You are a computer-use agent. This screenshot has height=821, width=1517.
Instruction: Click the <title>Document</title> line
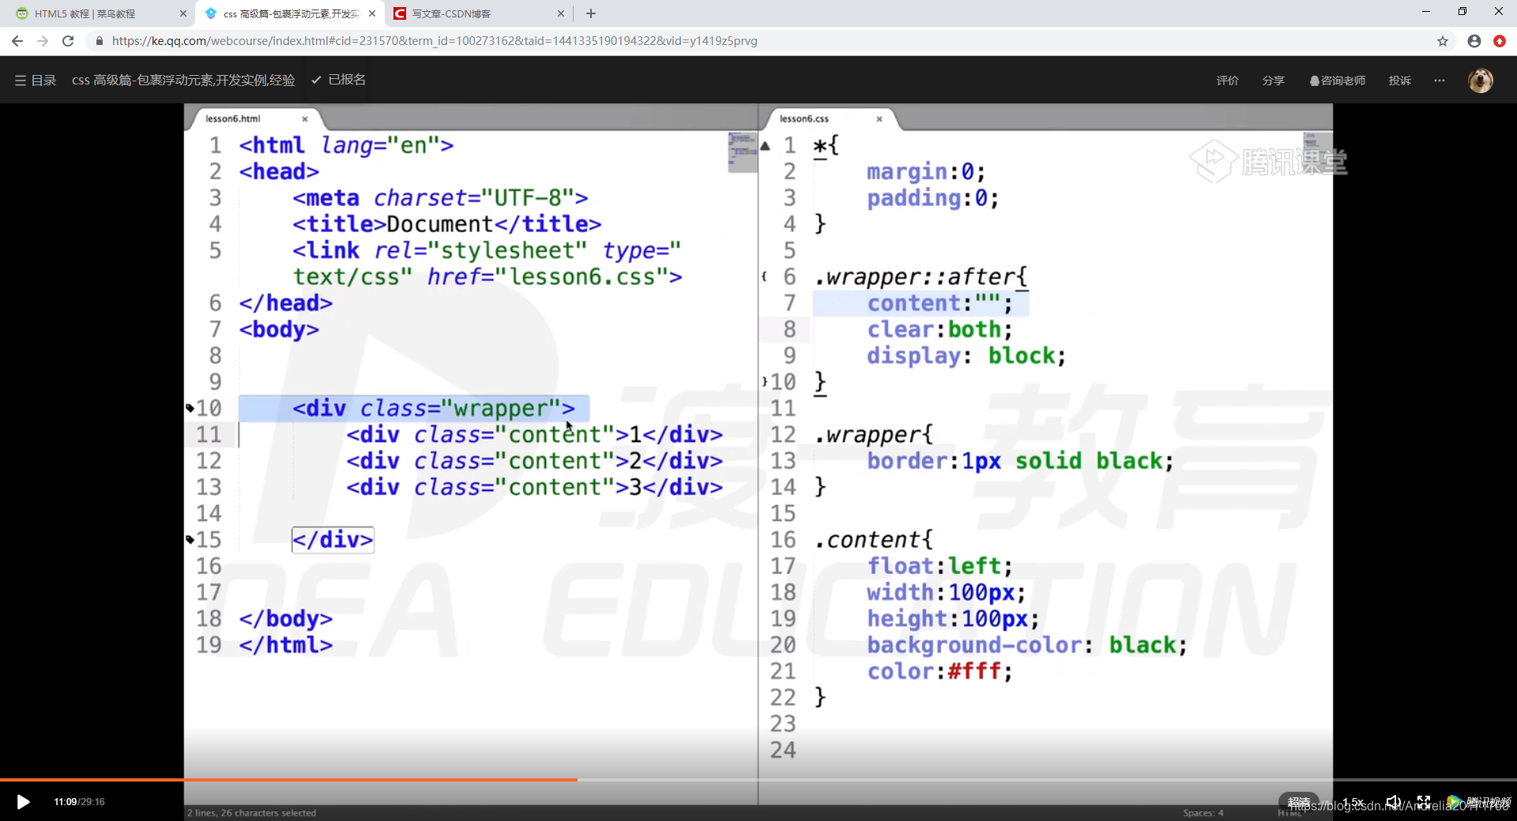click(x=447, y=224)
